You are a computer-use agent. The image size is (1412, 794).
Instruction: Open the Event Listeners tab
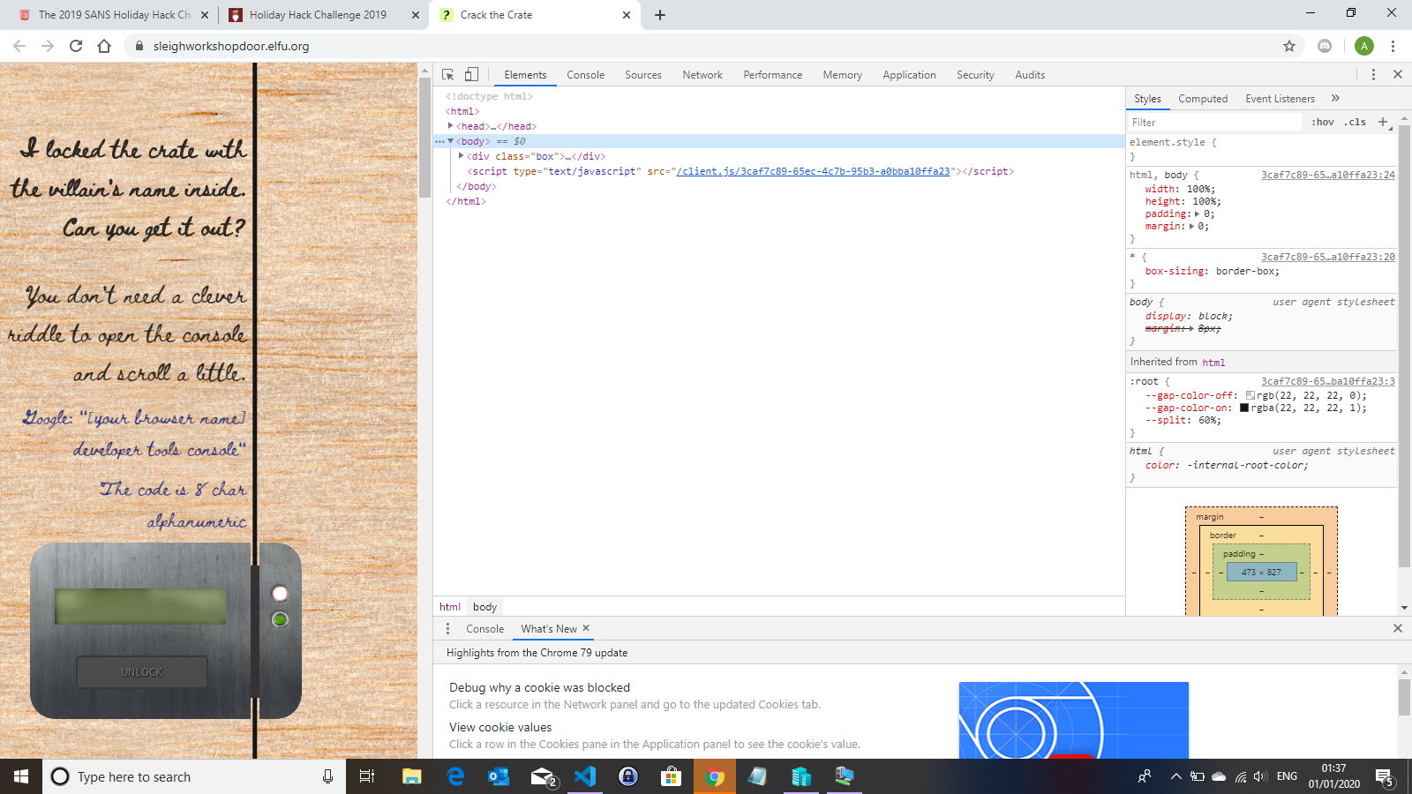1280,99
